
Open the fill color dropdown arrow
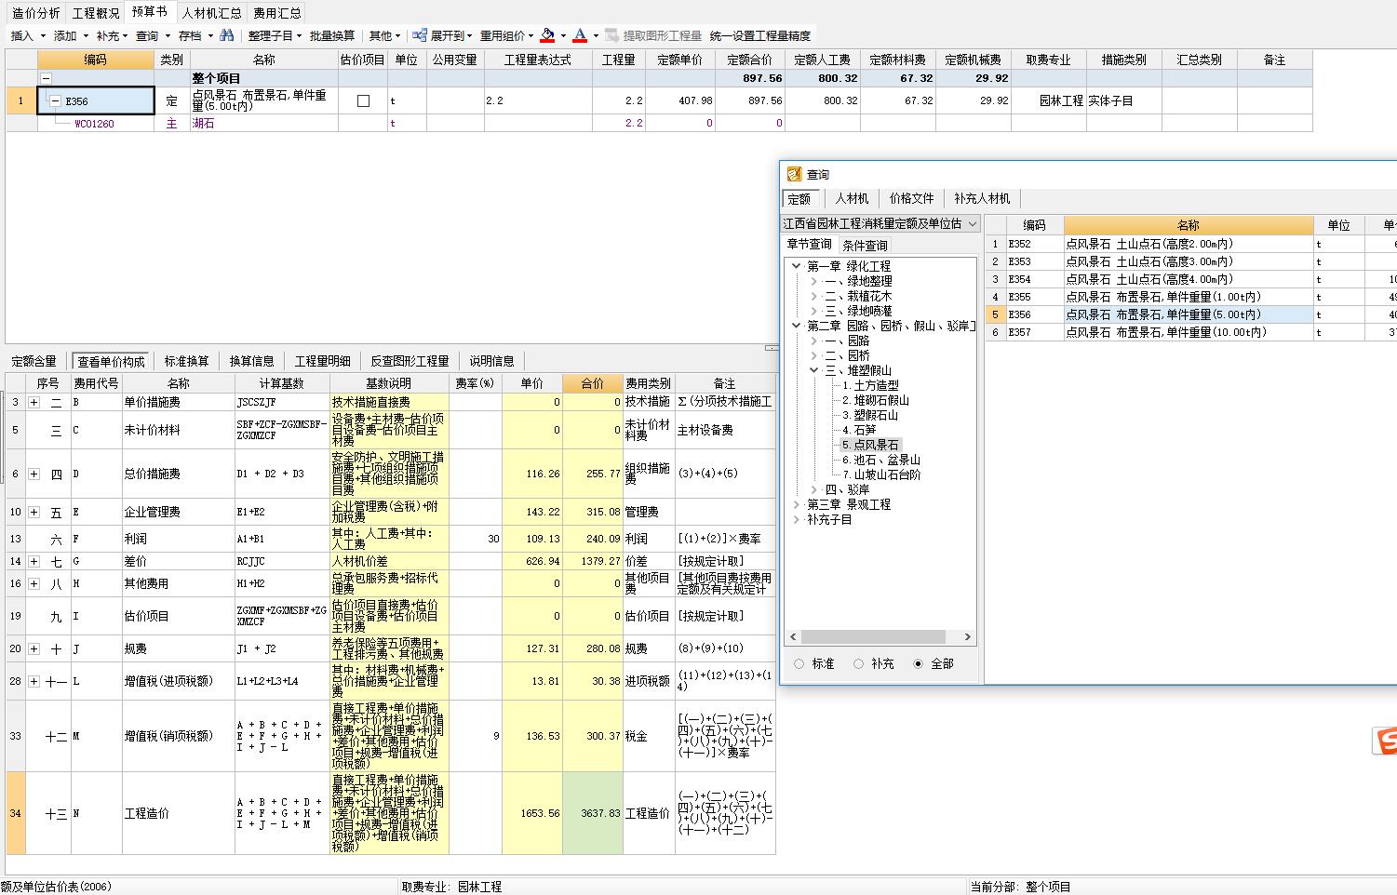coord(563,35)
